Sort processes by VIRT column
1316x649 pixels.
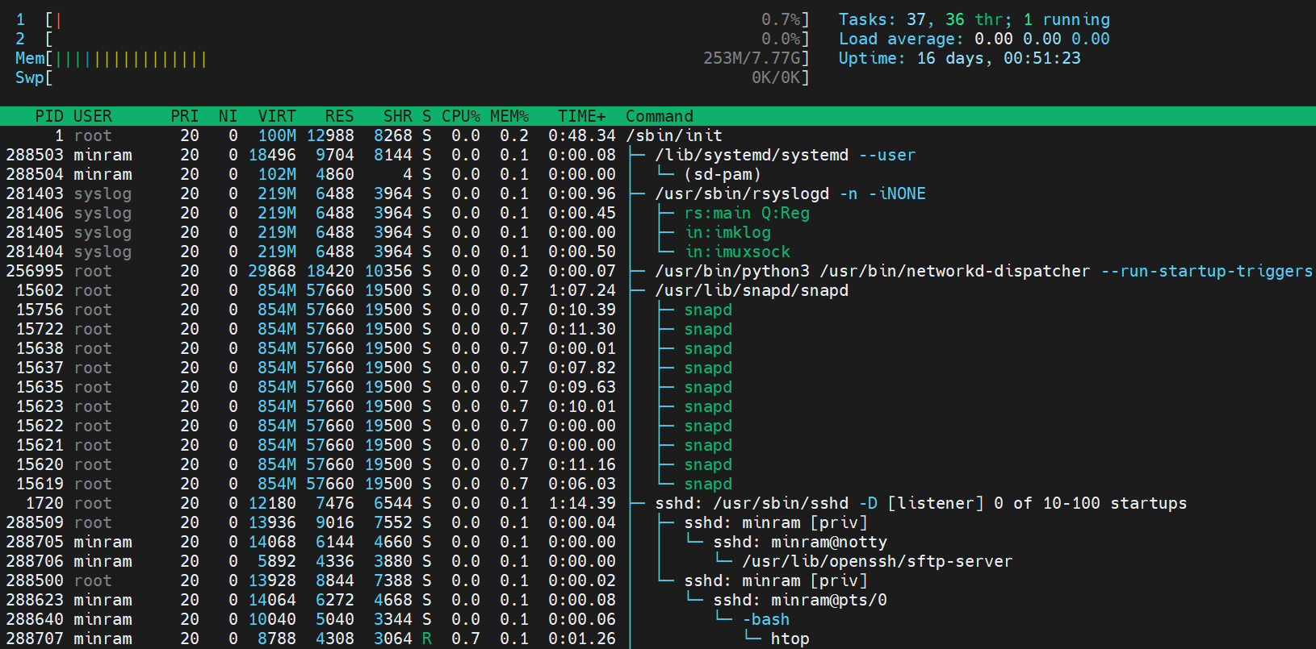point(277,116)
